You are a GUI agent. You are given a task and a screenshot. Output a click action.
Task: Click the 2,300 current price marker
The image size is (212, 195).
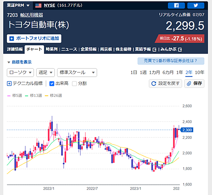187,130
